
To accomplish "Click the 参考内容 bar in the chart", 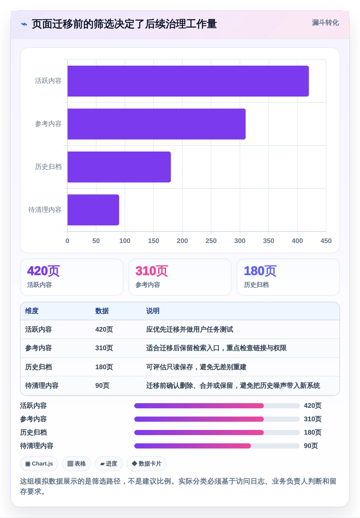I will pyautogui.click(x=156, y=124).
